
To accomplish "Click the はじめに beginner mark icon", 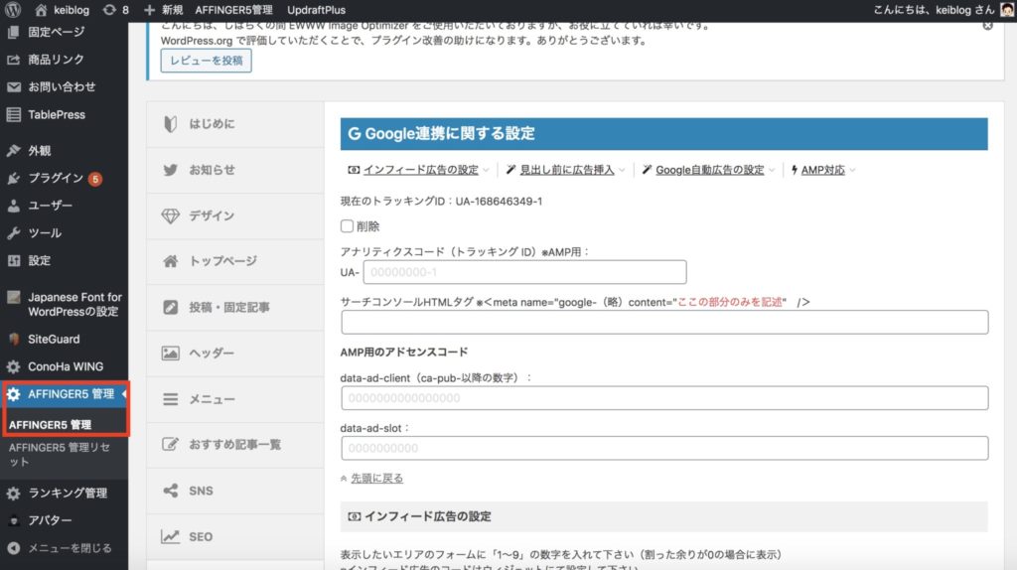I will point(171,124).
